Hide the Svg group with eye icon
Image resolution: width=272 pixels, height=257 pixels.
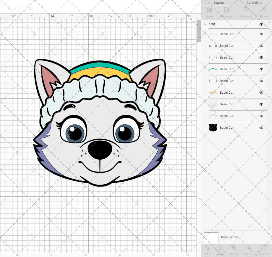tap(261, 24)
